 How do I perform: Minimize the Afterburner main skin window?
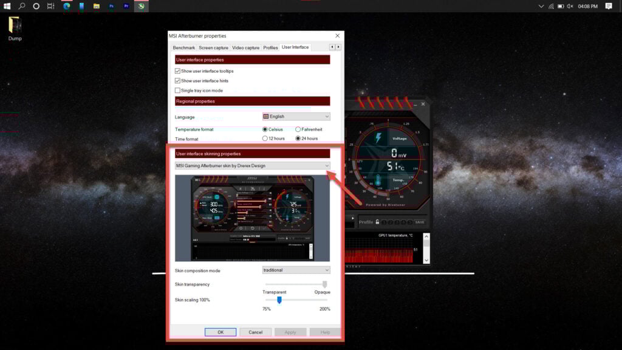[x=415, y=105]
